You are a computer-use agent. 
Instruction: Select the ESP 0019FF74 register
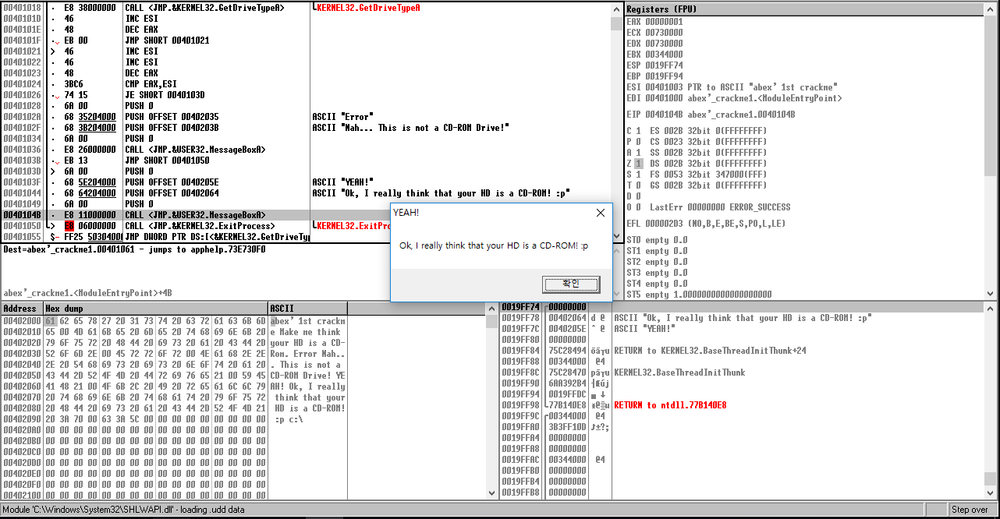click(654, 65)
